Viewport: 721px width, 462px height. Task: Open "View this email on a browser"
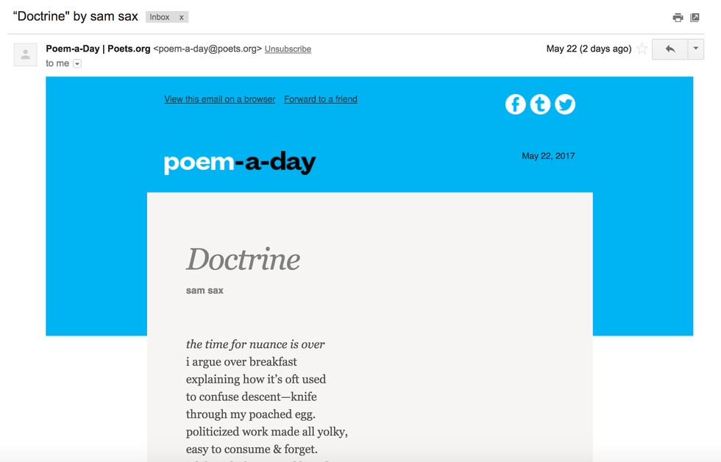coord(219,99)
